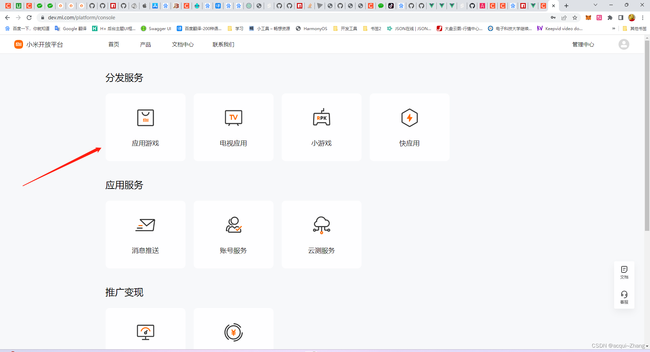Open the 文档 floating side button
The width and height of the screenshot is (650, 352).
coord(624,272)
